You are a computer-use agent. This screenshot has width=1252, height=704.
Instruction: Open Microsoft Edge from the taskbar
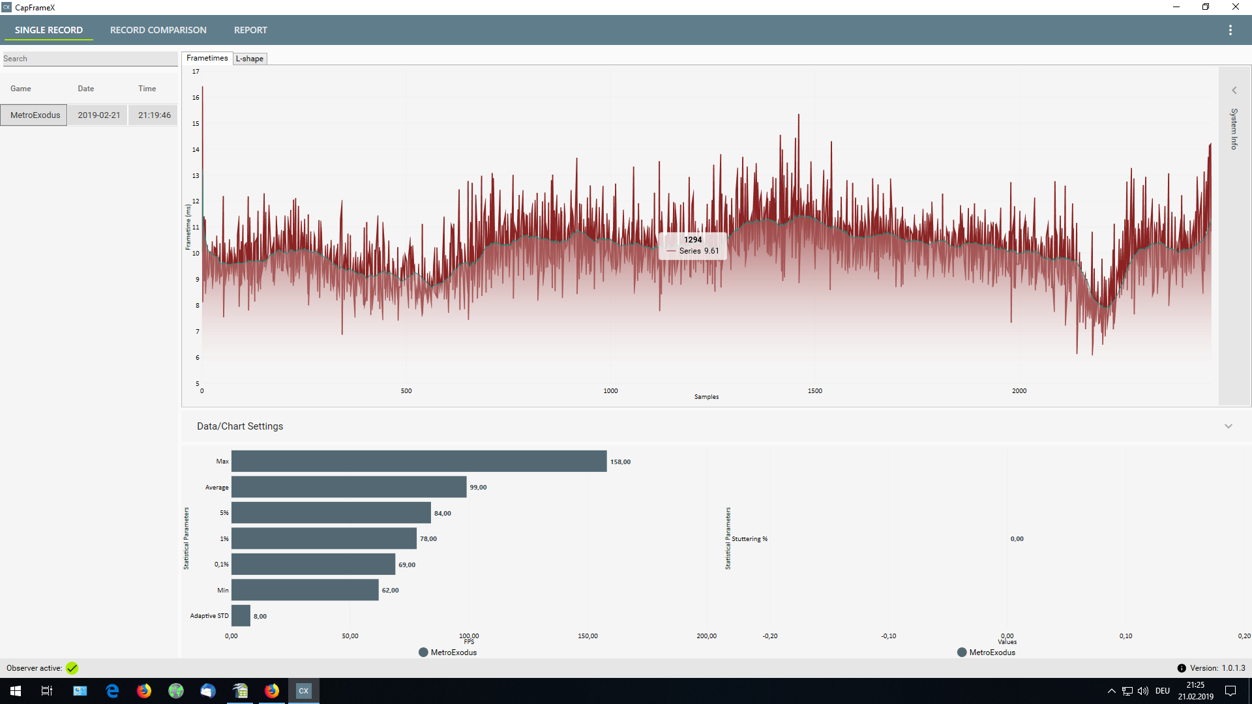point(112,691)
